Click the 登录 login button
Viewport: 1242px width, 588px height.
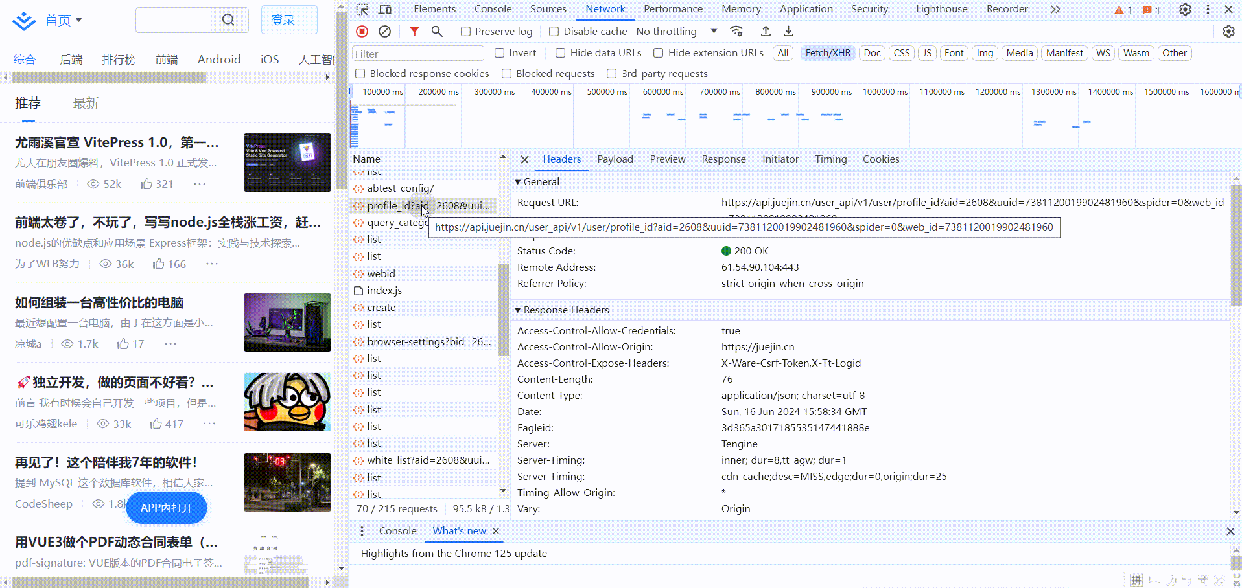tap(289, 20)
